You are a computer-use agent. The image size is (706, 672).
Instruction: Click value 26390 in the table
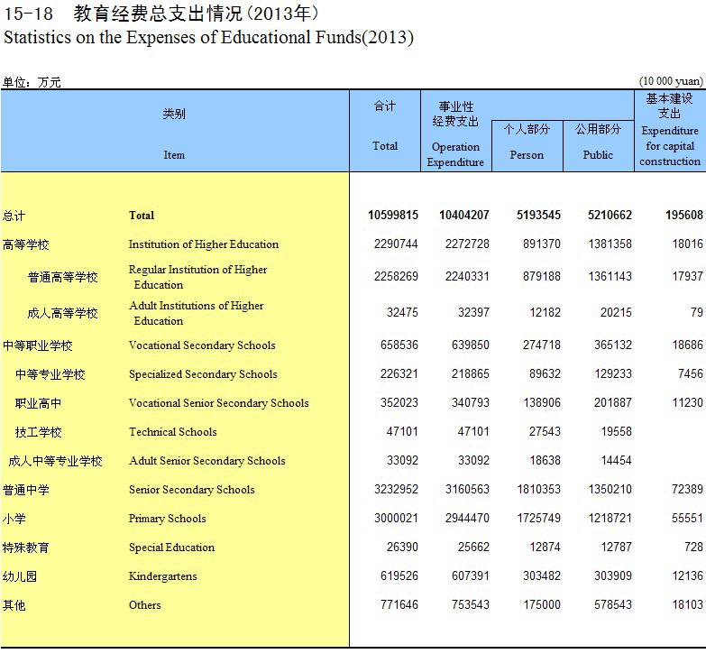pos(402,547)
